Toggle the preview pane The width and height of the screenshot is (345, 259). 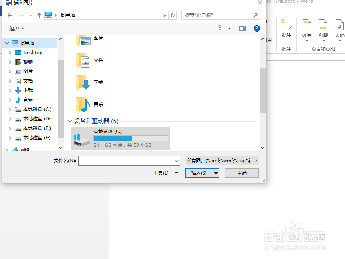pyautogui.click(x=242, y=28)
